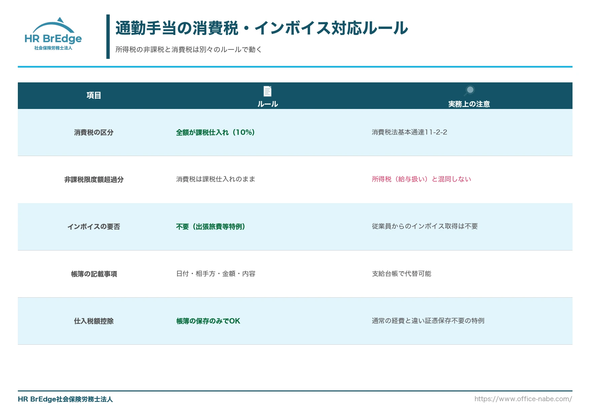590x417 pixels.
Task: Click the title 通勤手当の消費税・インボイス対応ルール
Action: pos(262,28)
